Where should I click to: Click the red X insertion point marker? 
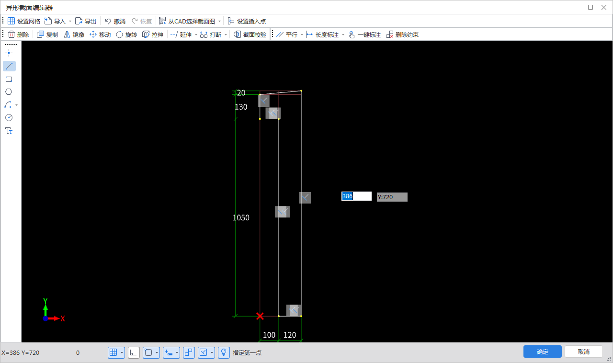pos(260,316)
